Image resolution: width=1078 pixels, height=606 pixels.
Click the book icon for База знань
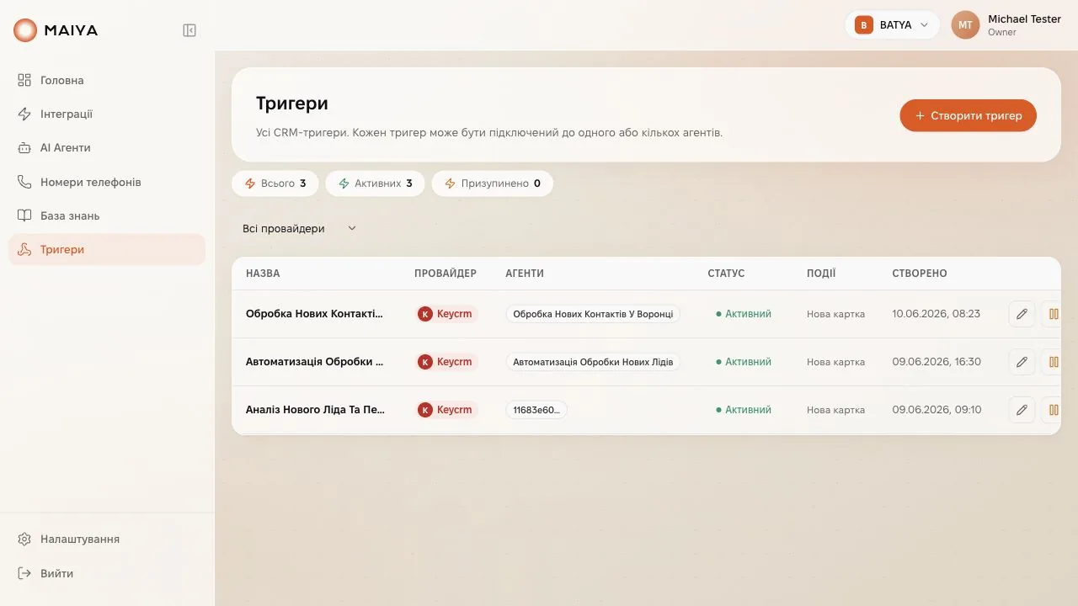(x=24, y=215)
